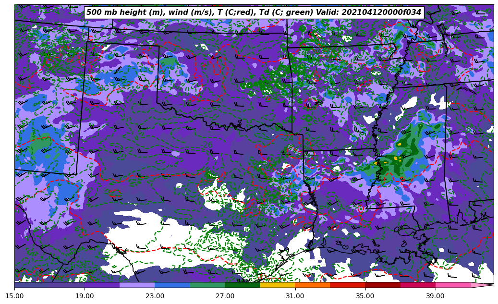Click the 39.00 colorbar tick label
498x304 pixels.
(x=435, y=296)
